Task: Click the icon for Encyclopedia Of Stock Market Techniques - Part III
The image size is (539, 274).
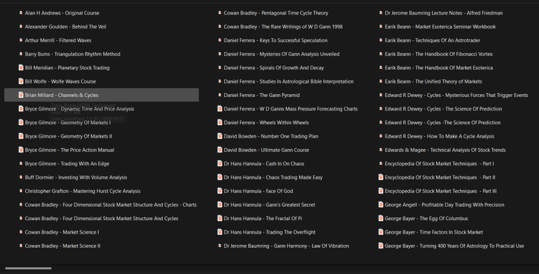Action: (381, 191)
